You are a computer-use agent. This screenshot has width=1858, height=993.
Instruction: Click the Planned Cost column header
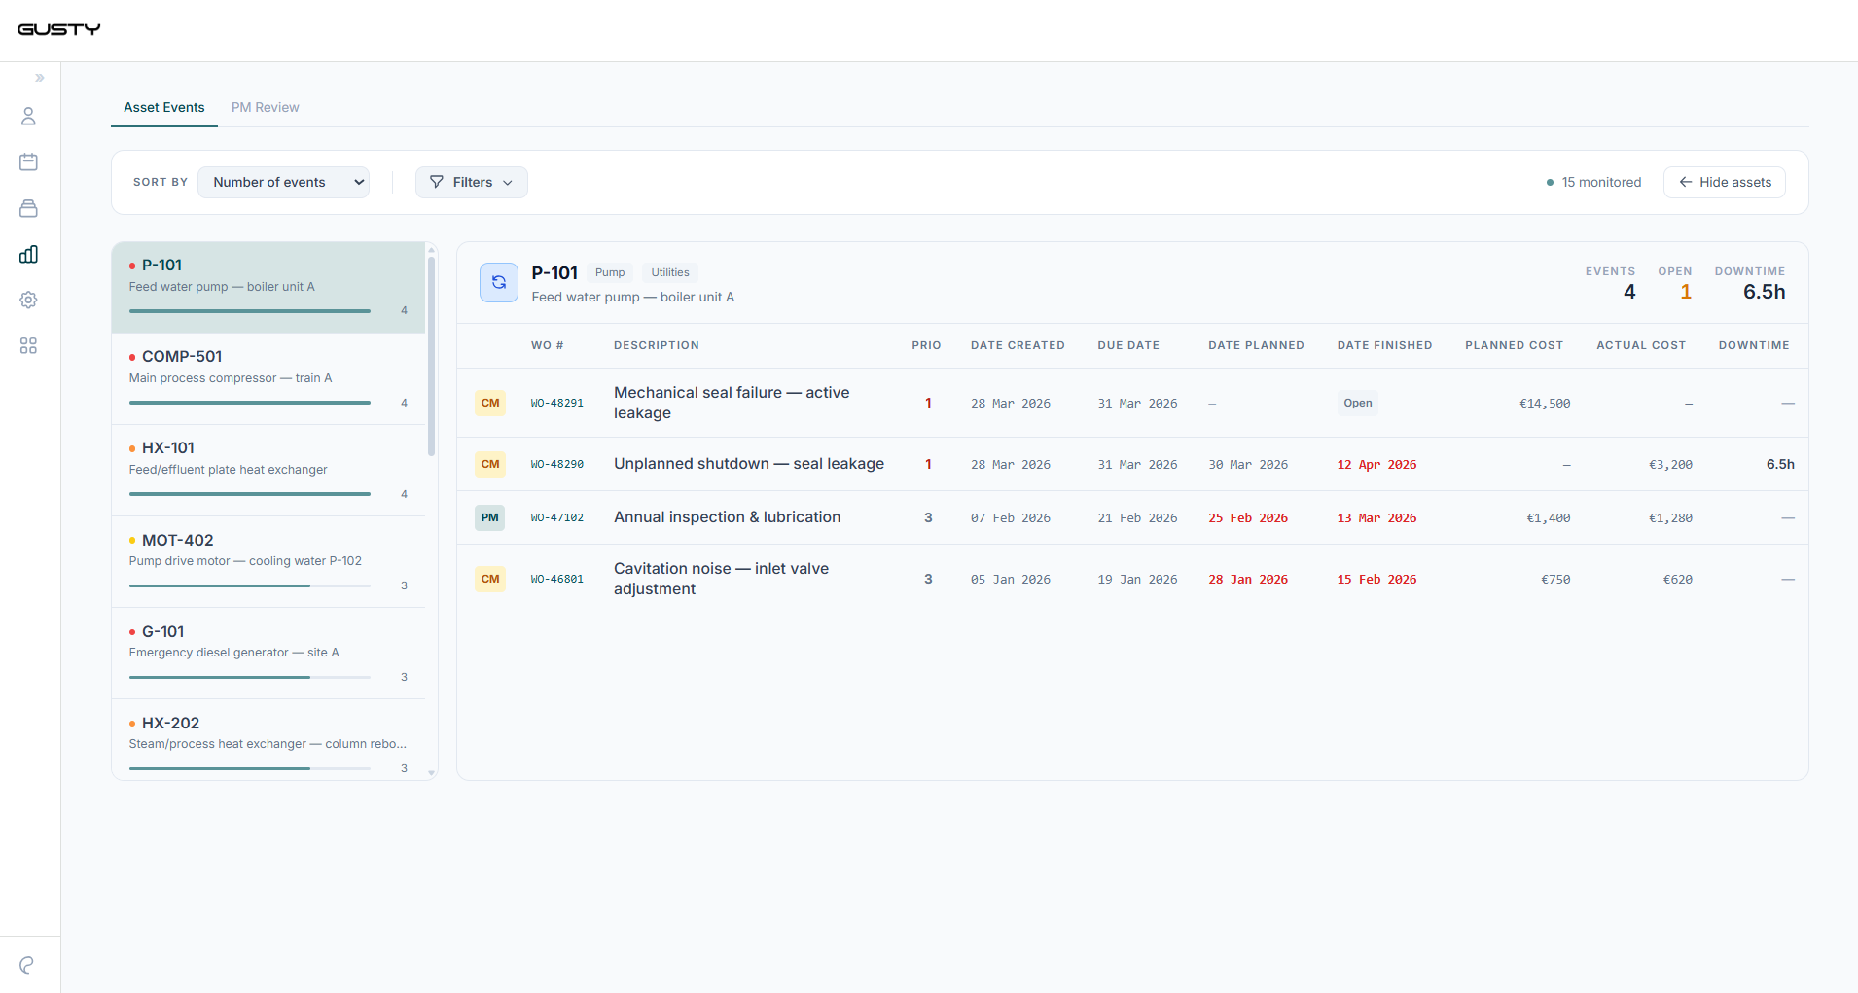1514,345
